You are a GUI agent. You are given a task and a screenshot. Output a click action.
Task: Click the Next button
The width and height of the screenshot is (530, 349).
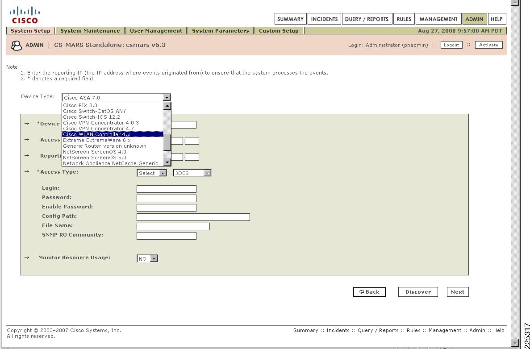tap(457, 292)
